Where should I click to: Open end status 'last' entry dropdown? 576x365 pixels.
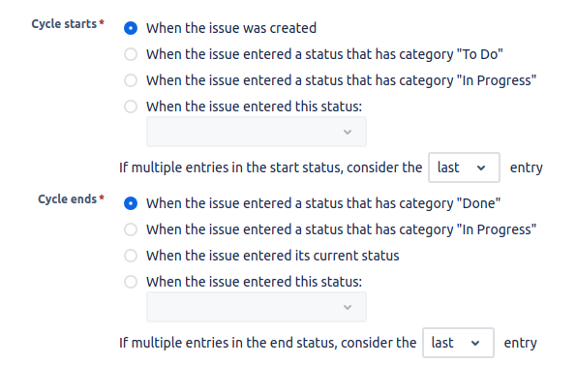coord(458,343)
